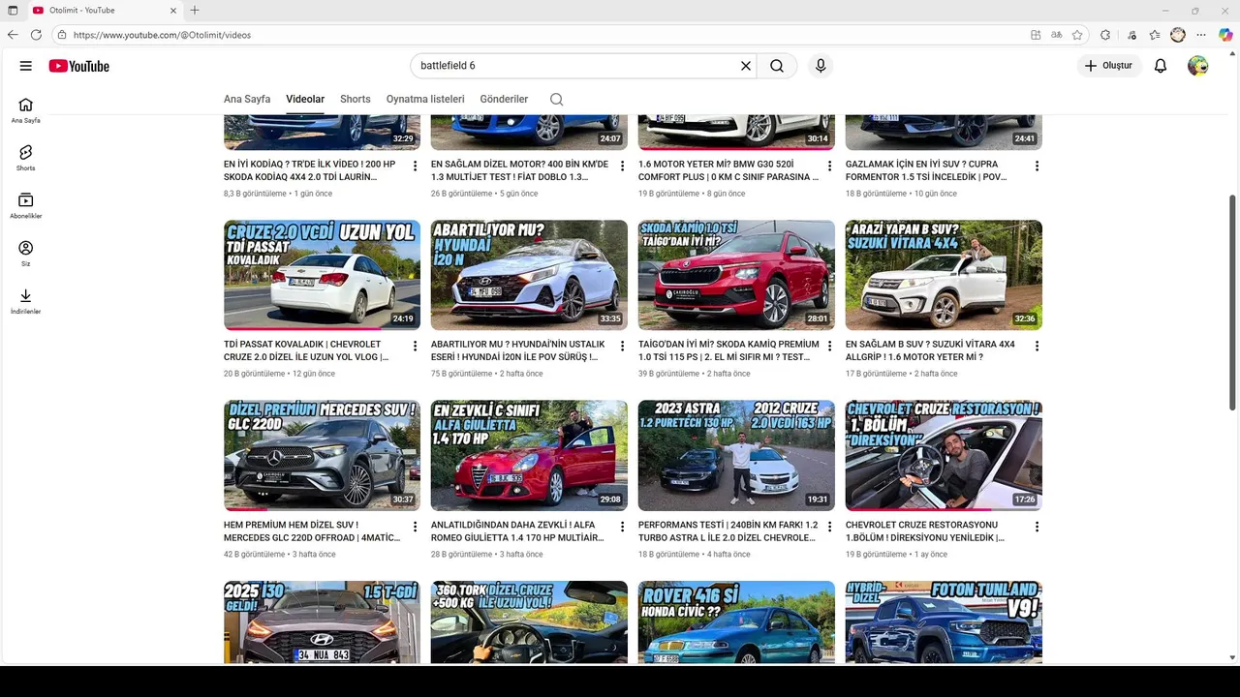
Task: Open En Sağlam B SUV Vitara title
Action: (930, 350)
